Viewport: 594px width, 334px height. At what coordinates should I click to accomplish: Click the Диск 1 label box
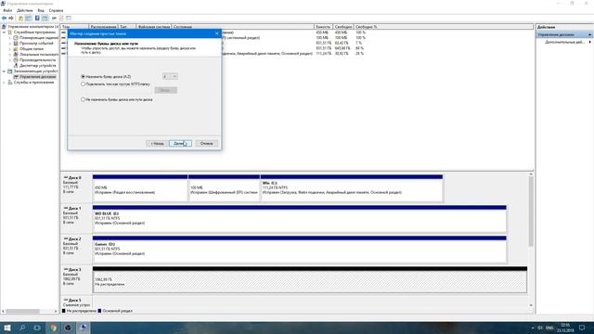(76, 218)
